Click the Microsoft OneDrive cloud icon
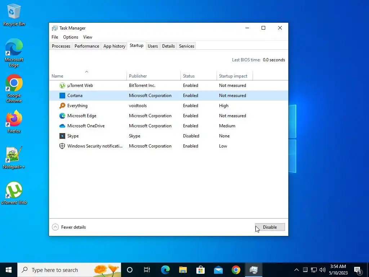 (x=62, y=126)
